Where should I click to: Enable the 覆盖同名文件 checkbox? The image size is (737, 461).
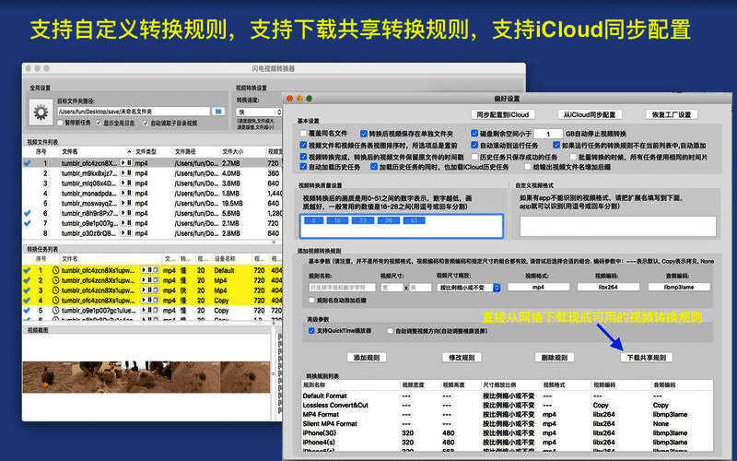click(305, 133)
